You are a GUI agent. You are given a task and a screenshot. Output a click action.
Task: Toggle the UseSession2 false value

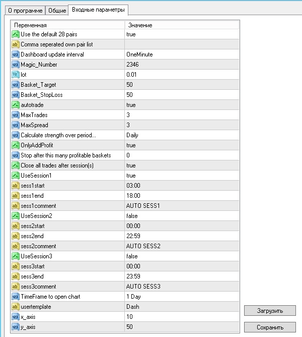tap(182, 216)
